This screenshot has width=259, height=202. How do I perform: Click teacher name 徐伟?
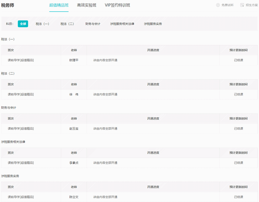[x=74, y=94]
